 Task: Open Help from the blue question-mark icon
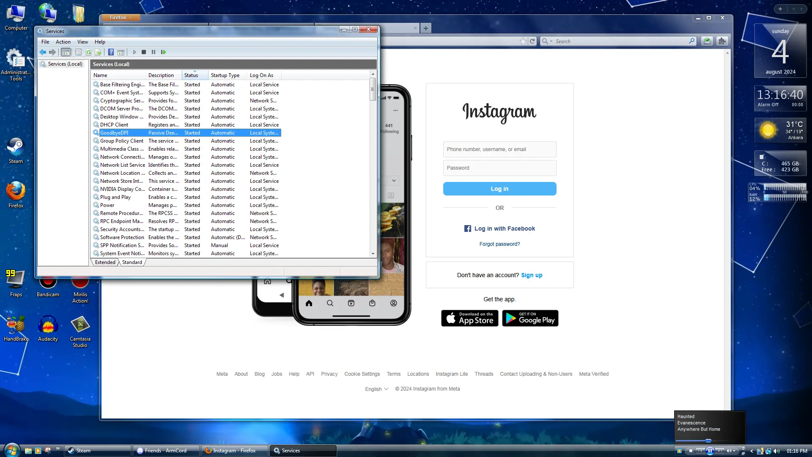point(111,52)
